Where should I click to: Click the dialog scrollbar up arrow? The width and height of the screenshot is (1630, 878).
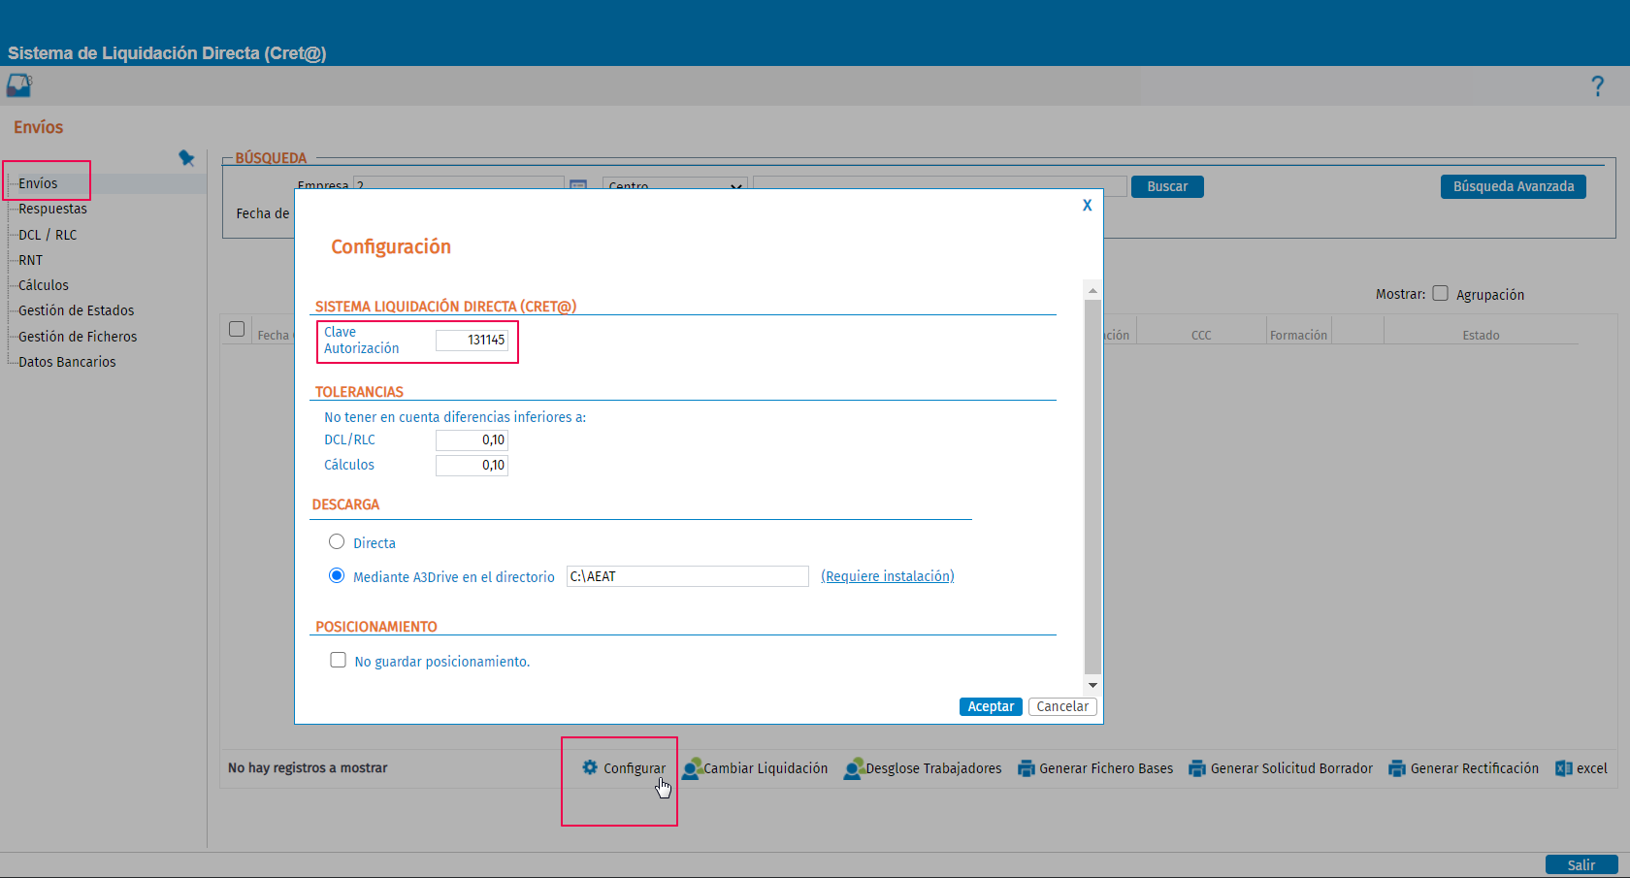coord(1092,290)
